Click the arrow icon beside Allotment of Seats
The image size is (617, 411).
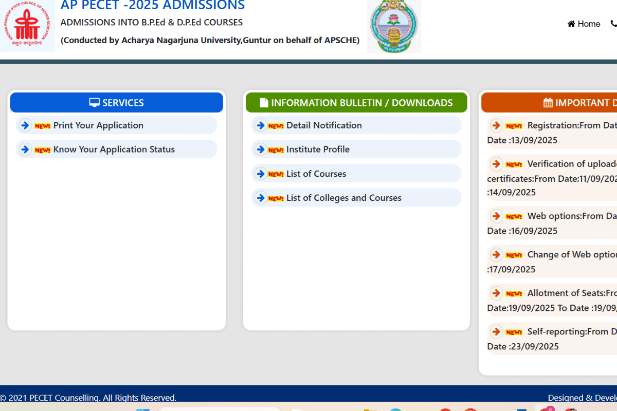coord(496,293)
